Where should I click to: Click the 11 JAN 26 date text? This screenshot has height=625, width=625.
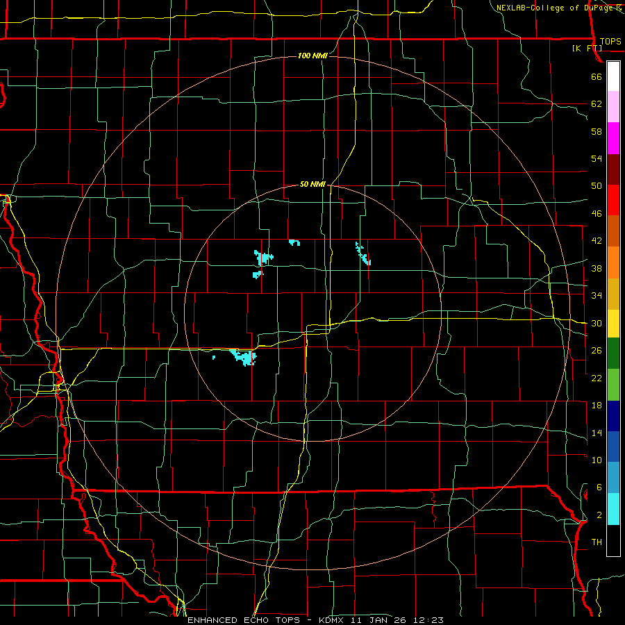(x=380, y=620)
